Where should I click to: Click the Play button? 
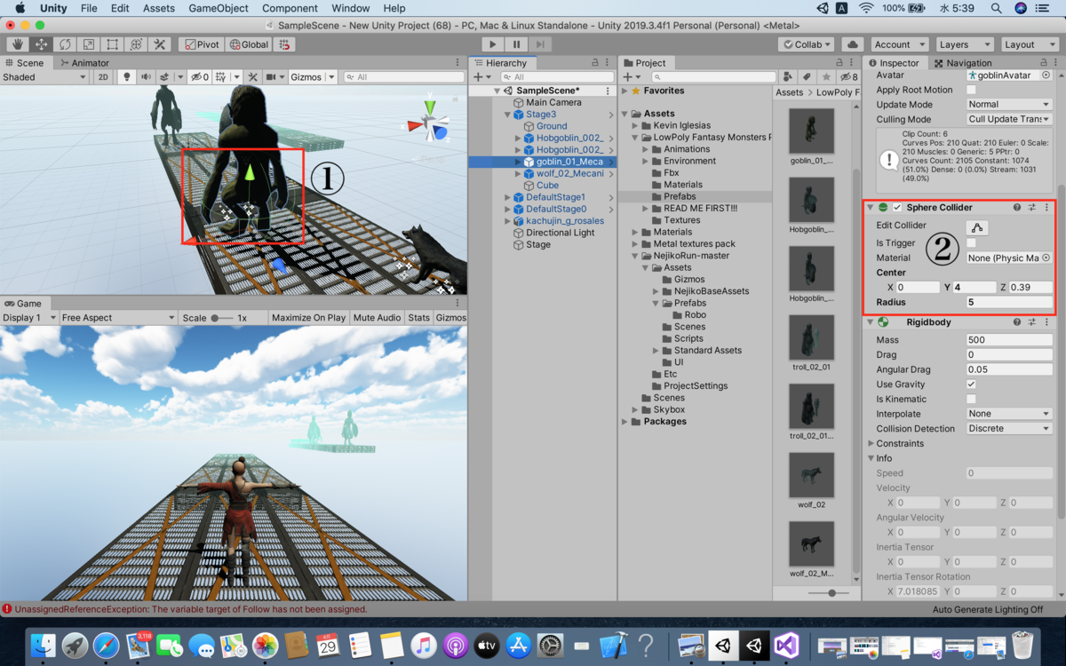(x=493, y=44)
